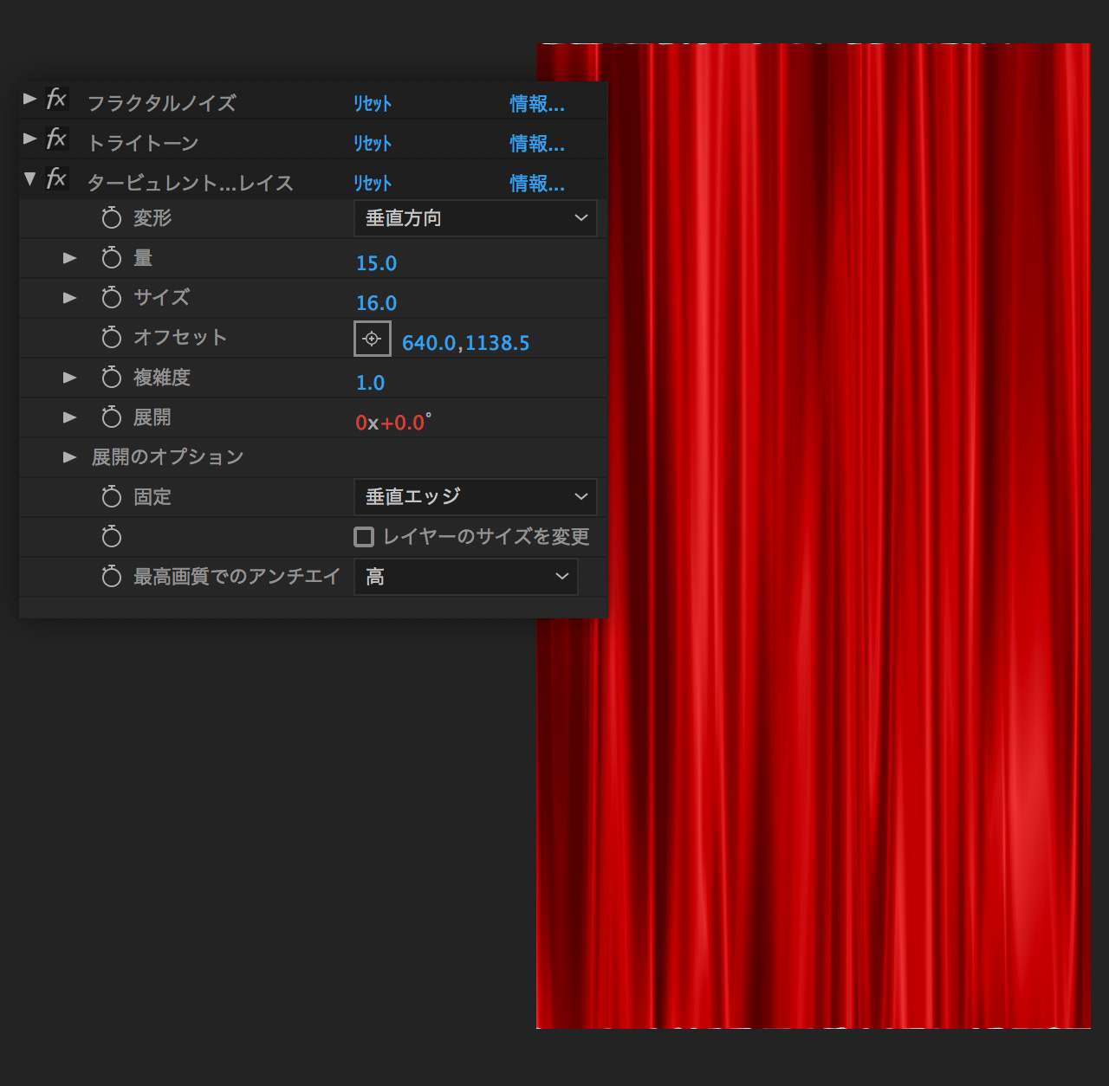Open the 固定 dropdown showing 垂直エッジ
The height and width of the screenshot is (1086, 1109).
475,497
